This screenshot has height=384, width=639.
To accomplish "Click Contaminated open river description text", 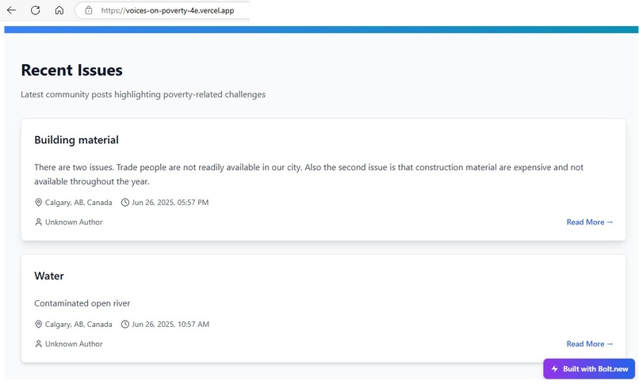I will tap(82, 303).
